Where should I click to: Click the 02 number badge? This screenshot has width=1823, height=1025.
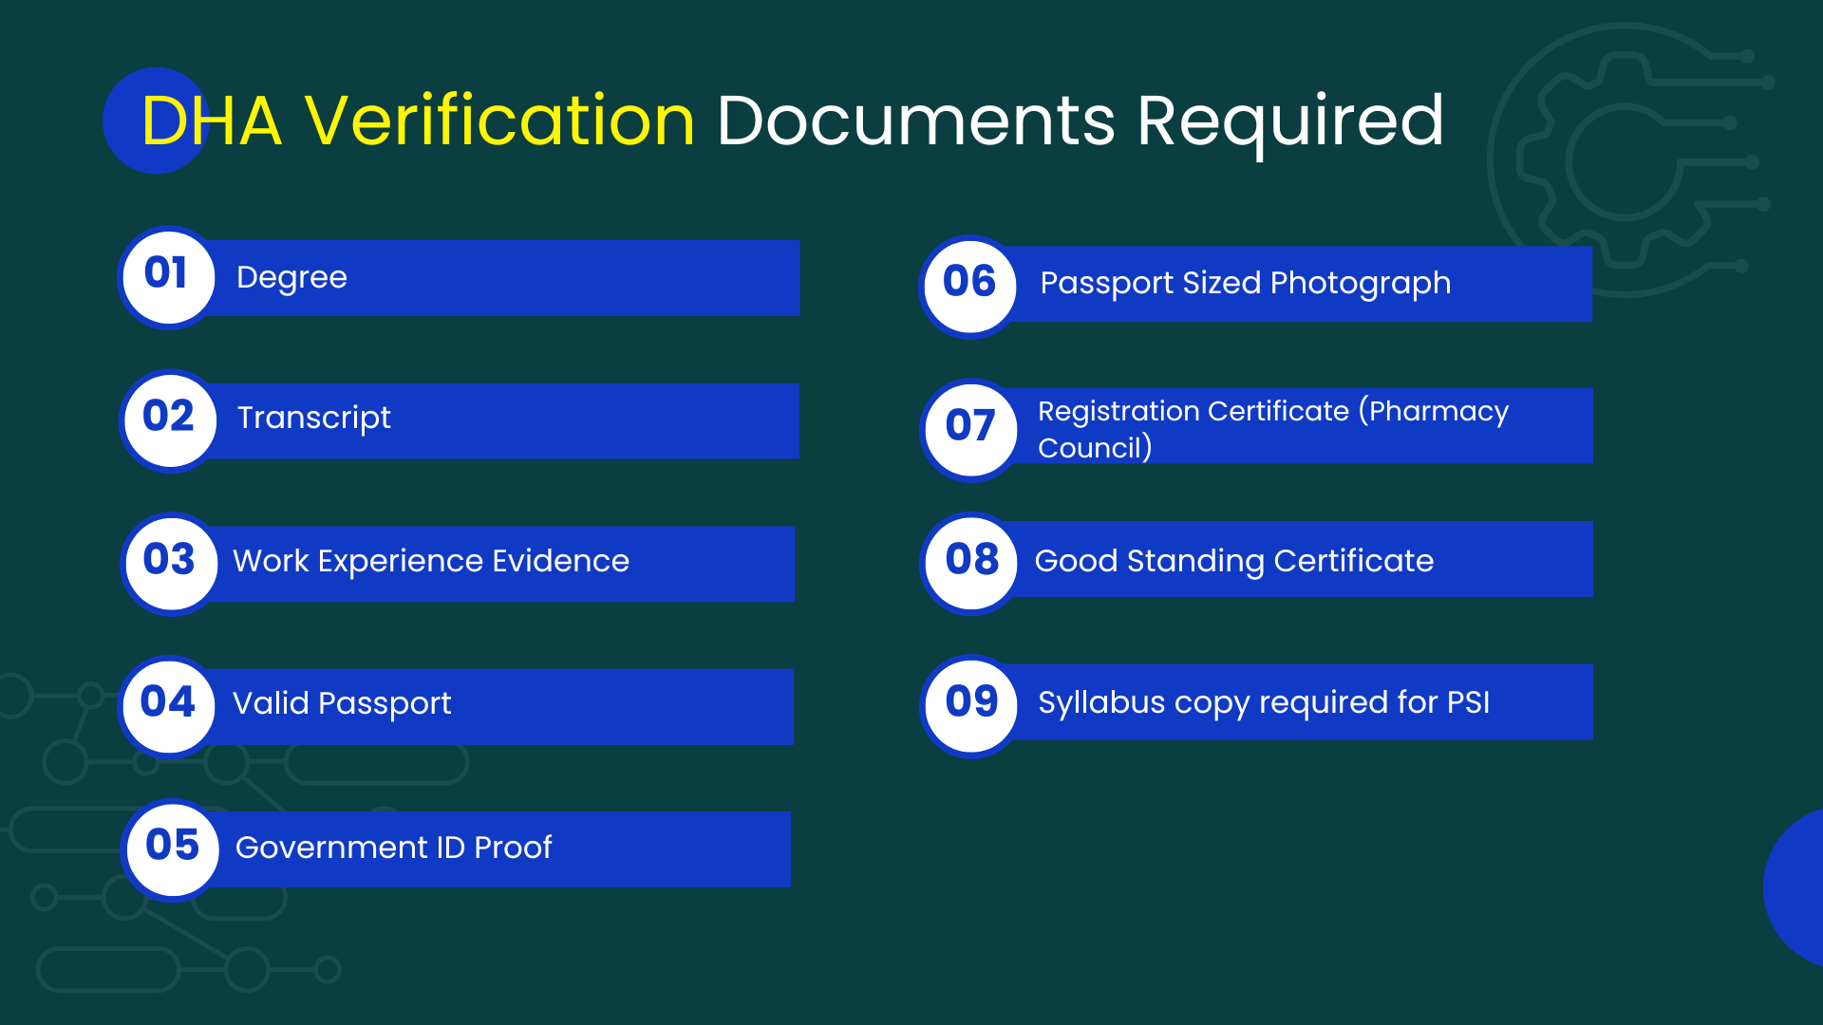pyautogui.click(x=170, y=419)
